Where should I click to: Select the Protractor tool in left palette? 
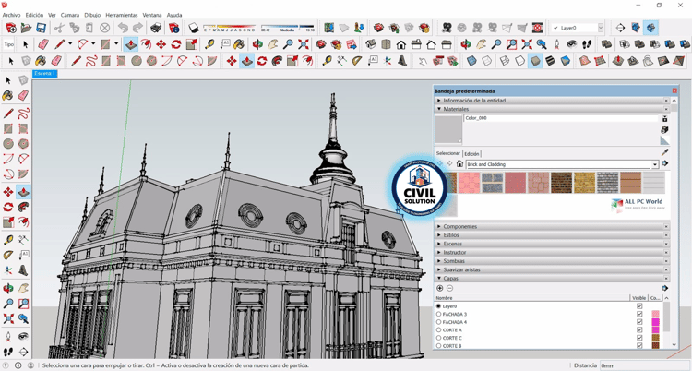coord(8,256)
